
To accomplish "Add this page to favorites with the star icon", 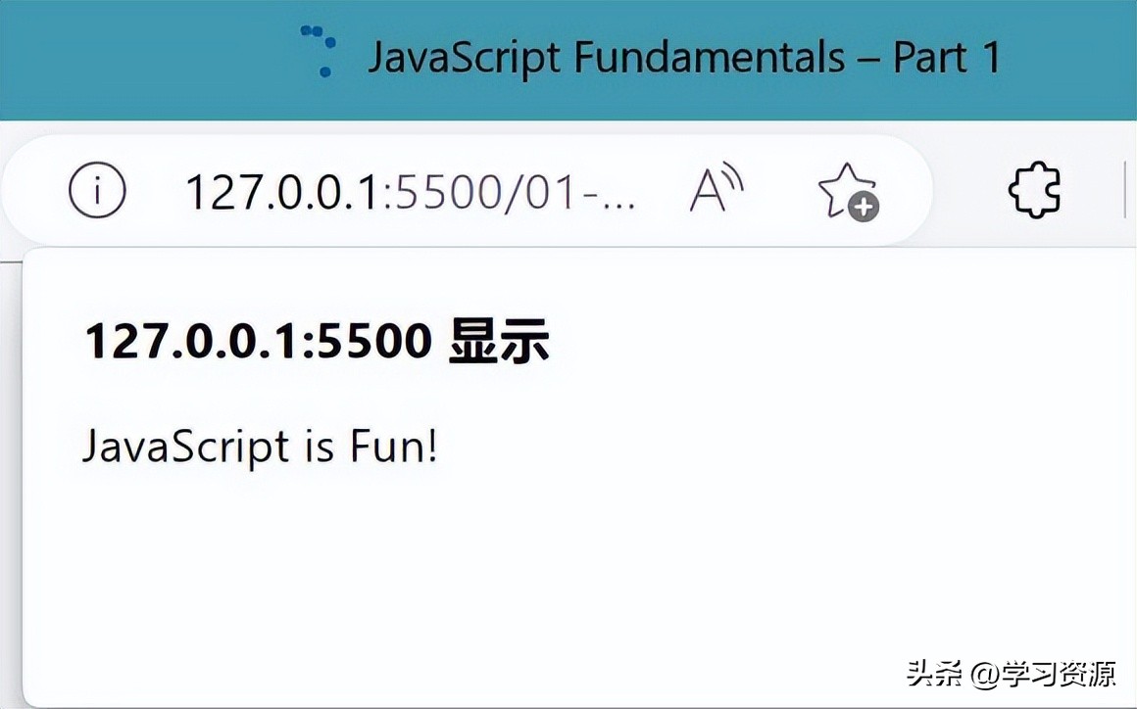I will coord(846,191).
